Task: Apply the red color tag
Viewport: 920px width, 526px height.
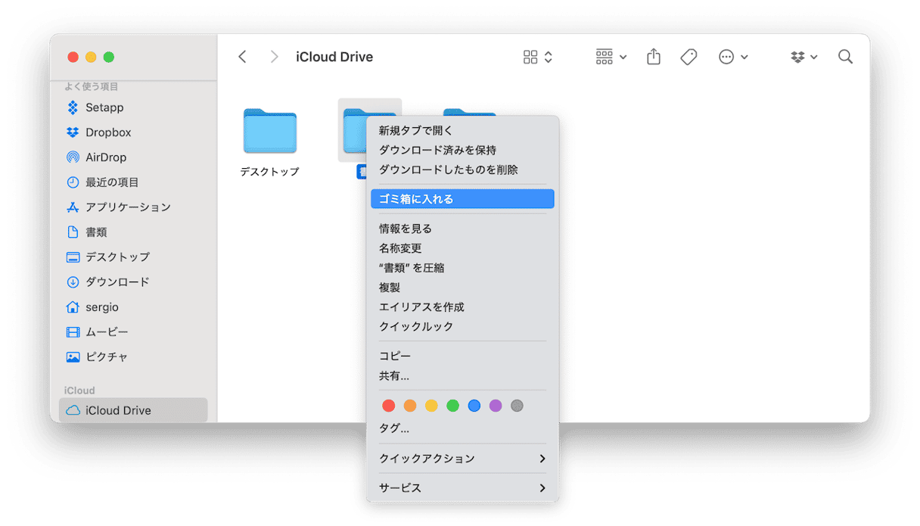Action: [389, 406]
